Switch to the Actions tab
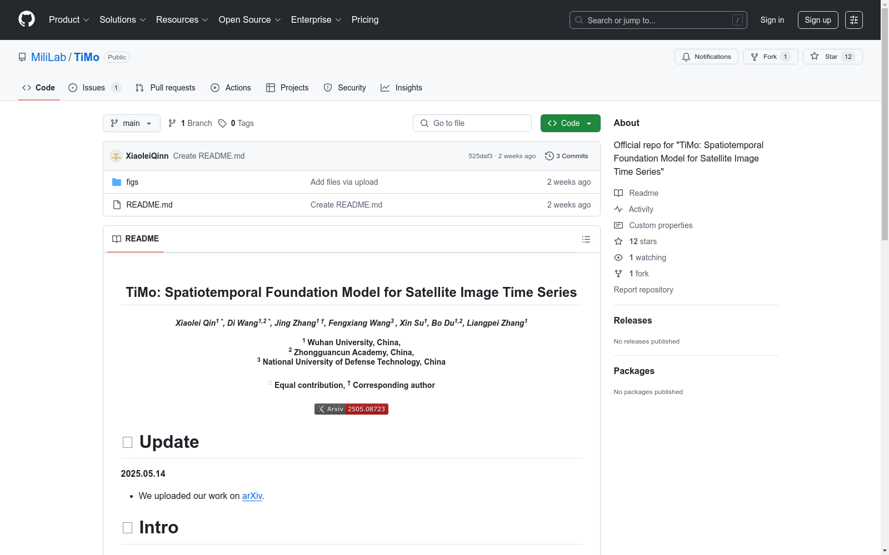 [x=231, y=88]
